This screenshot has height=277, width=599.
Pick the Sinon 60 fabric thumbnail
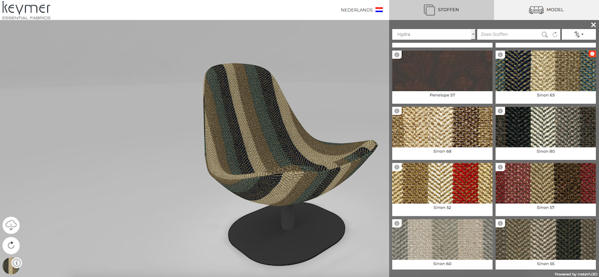(x=443, y=239)
